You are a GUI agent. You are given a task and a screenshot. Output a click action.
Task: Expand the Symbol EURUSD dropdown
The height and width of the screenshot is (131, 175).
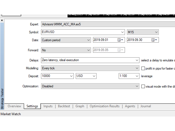click(x=122, y=32)
